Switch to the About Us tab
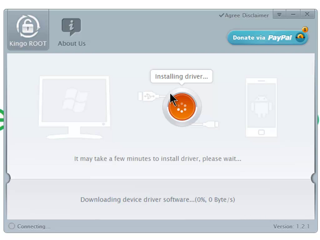This screenshot has height=240, width=320. click(71, 32)
